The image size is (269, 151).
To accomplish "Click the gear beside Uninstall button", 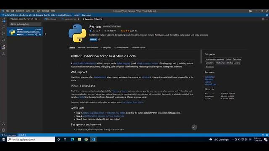I will [100, 39].
